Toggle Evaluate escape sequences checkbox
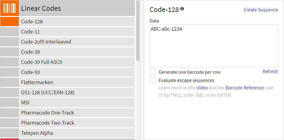284x140 pixels. point(153,80)
